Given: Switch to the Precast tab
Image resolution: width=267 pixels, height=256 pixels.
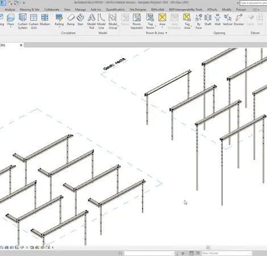Looking at the screenshot, I should (x=241, y=10).
